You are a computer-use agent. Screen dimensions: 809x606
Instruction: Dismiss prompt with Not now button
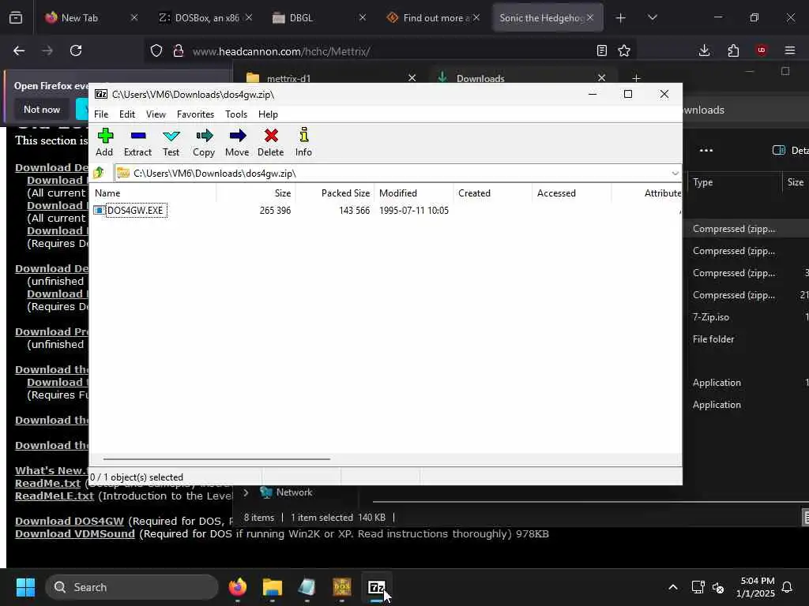(x=42, y=109)
